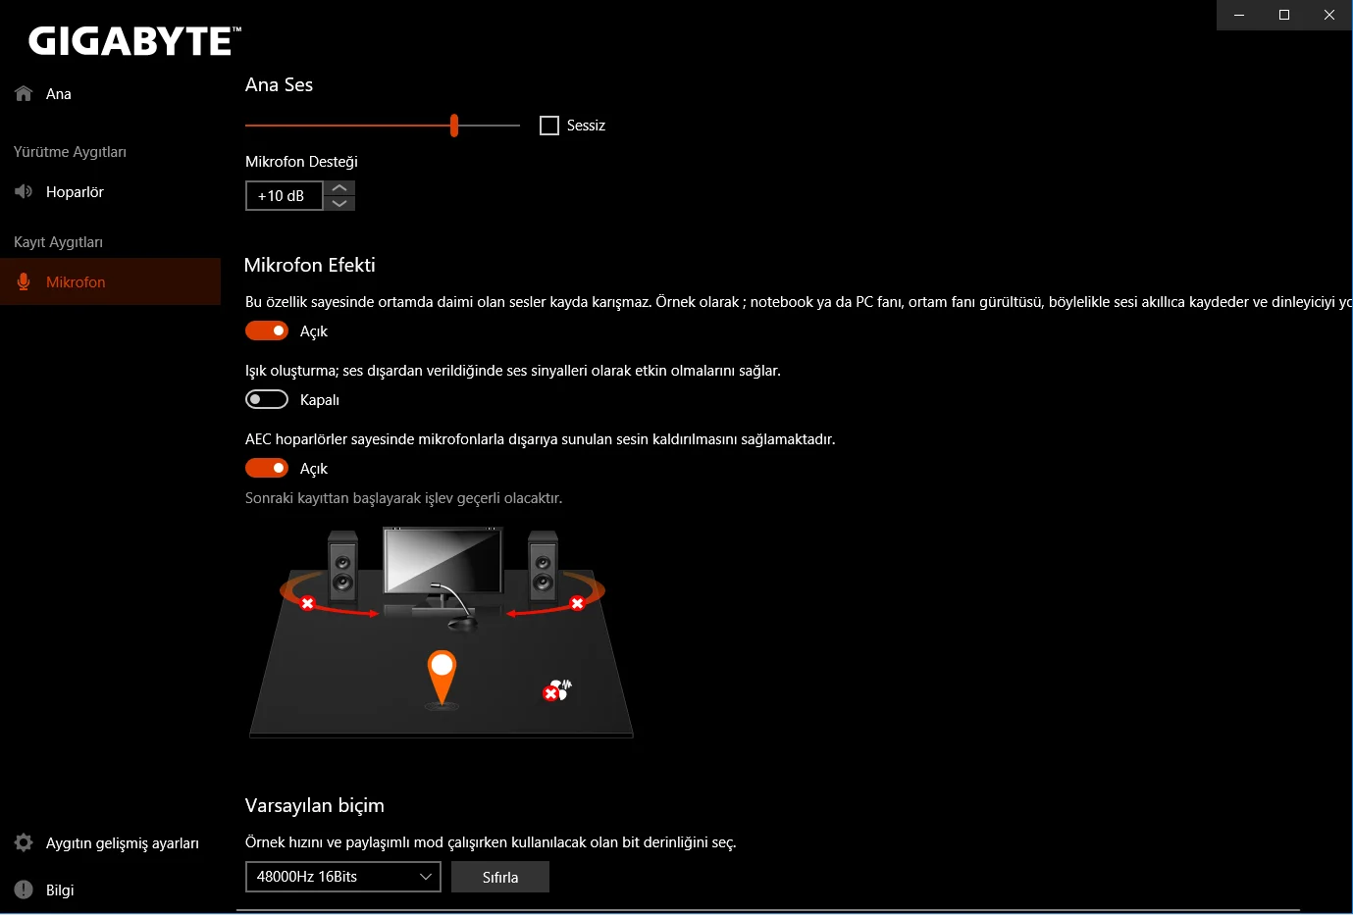The width and height of the screenshot is (1353, 915).
Task: Check the Sessiz mute checkbox
Action: pyautogui.click(x=549, y=126)
